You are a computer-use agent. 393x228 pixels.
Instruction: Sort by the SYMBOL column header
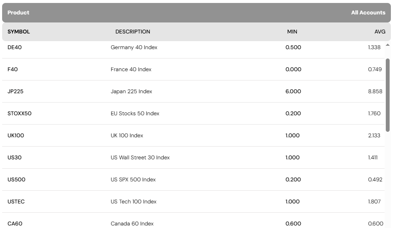[x=19, y=32]
